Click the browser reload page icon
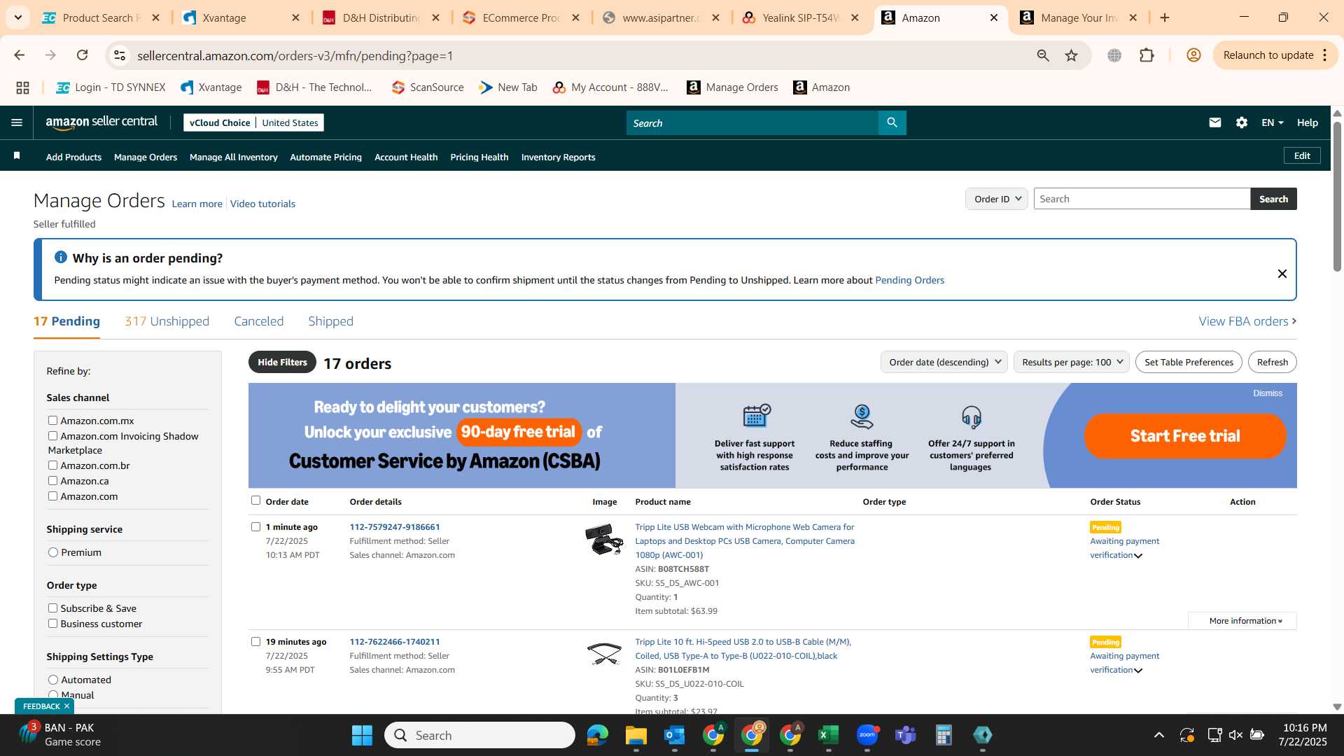 coord(82,55)
